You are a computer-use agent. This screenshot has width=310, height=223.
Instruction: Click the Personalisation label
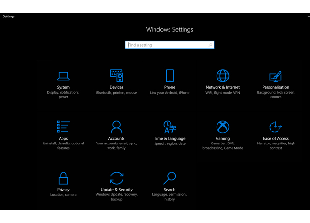tap(276, 87)
